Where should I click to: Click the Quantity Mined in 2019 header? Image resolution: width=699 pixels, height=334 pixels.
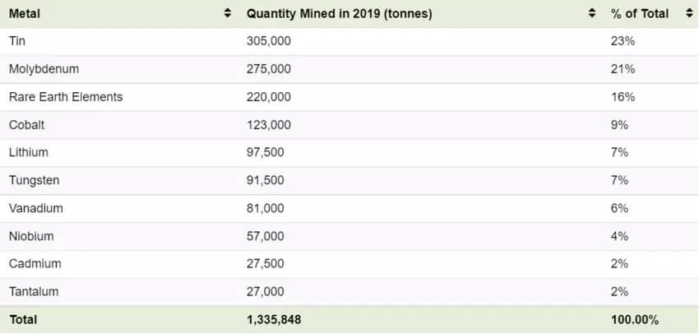[340, 14]
